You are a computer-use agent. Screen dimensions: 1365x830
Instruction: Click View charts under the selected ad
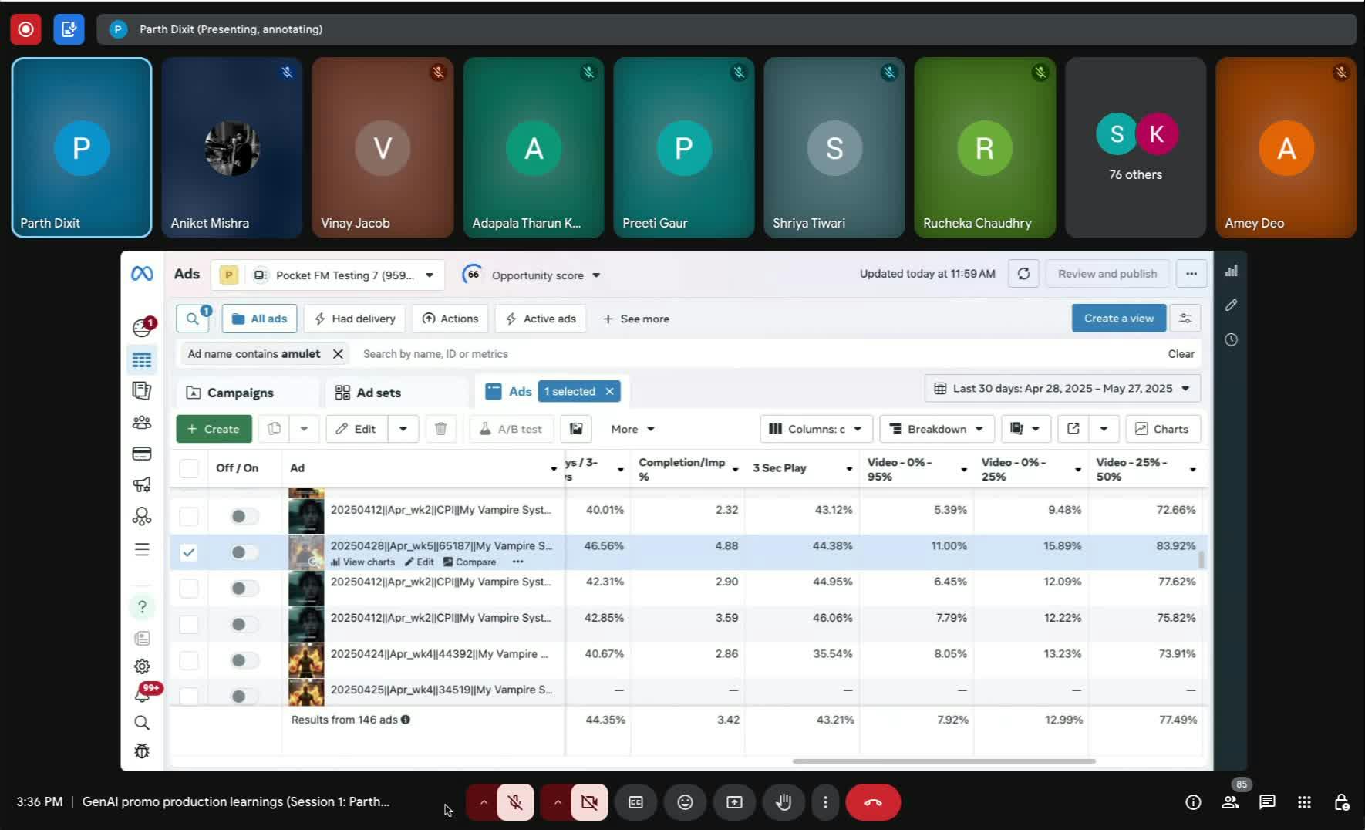coord(362,562)
